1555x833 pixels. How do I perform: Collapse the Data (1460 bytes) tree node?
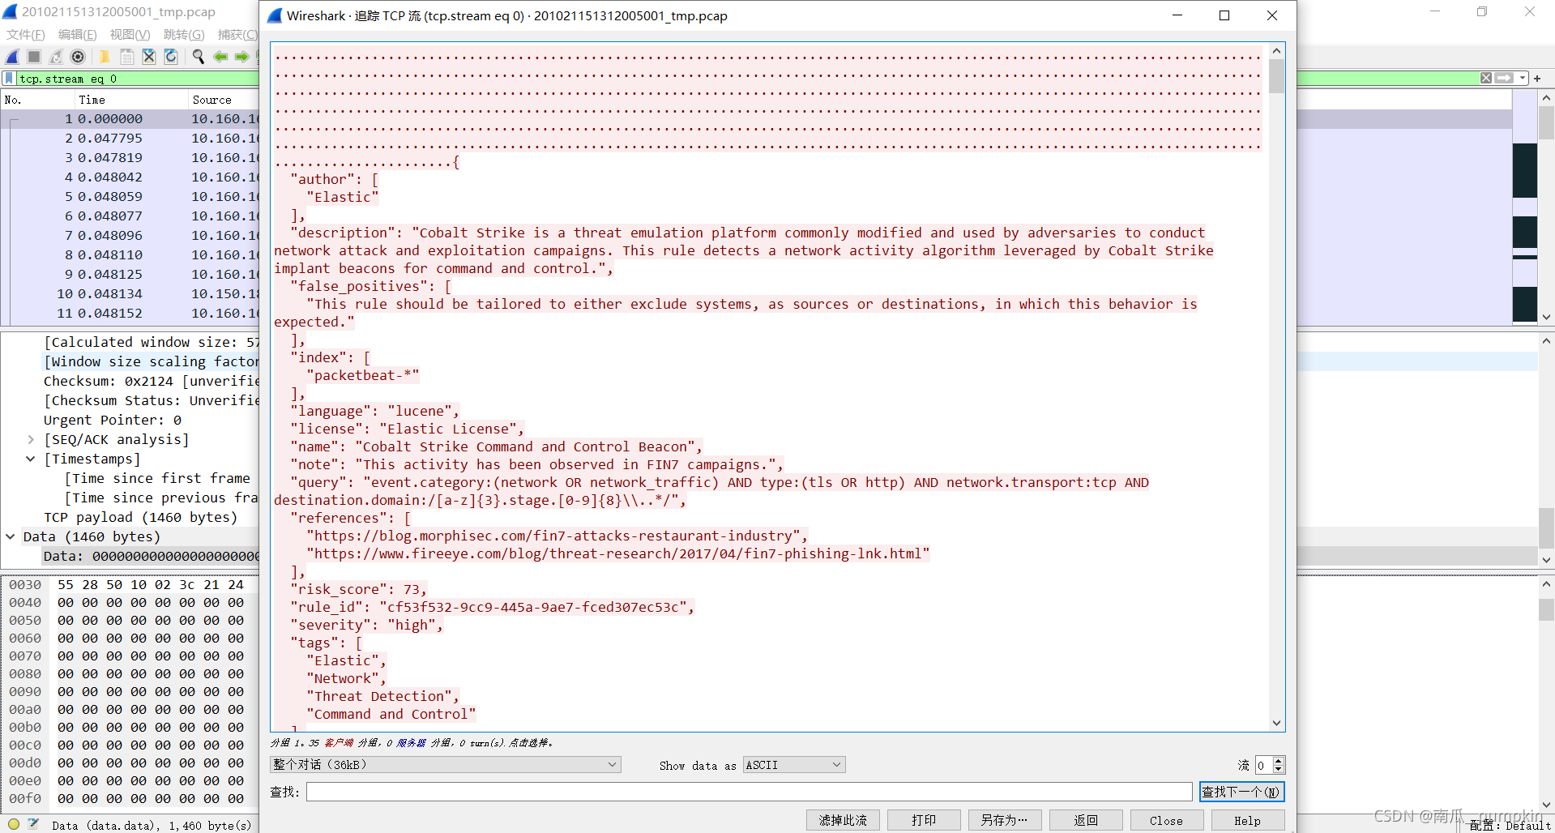[x=11, y=536]
